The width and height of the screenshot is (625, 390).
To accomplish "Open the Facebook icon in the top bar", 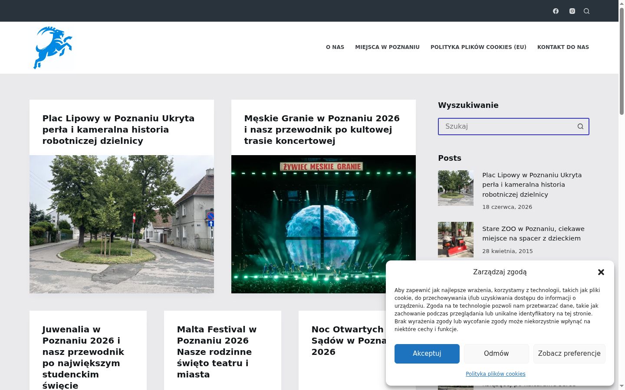I will click(556, 11).
